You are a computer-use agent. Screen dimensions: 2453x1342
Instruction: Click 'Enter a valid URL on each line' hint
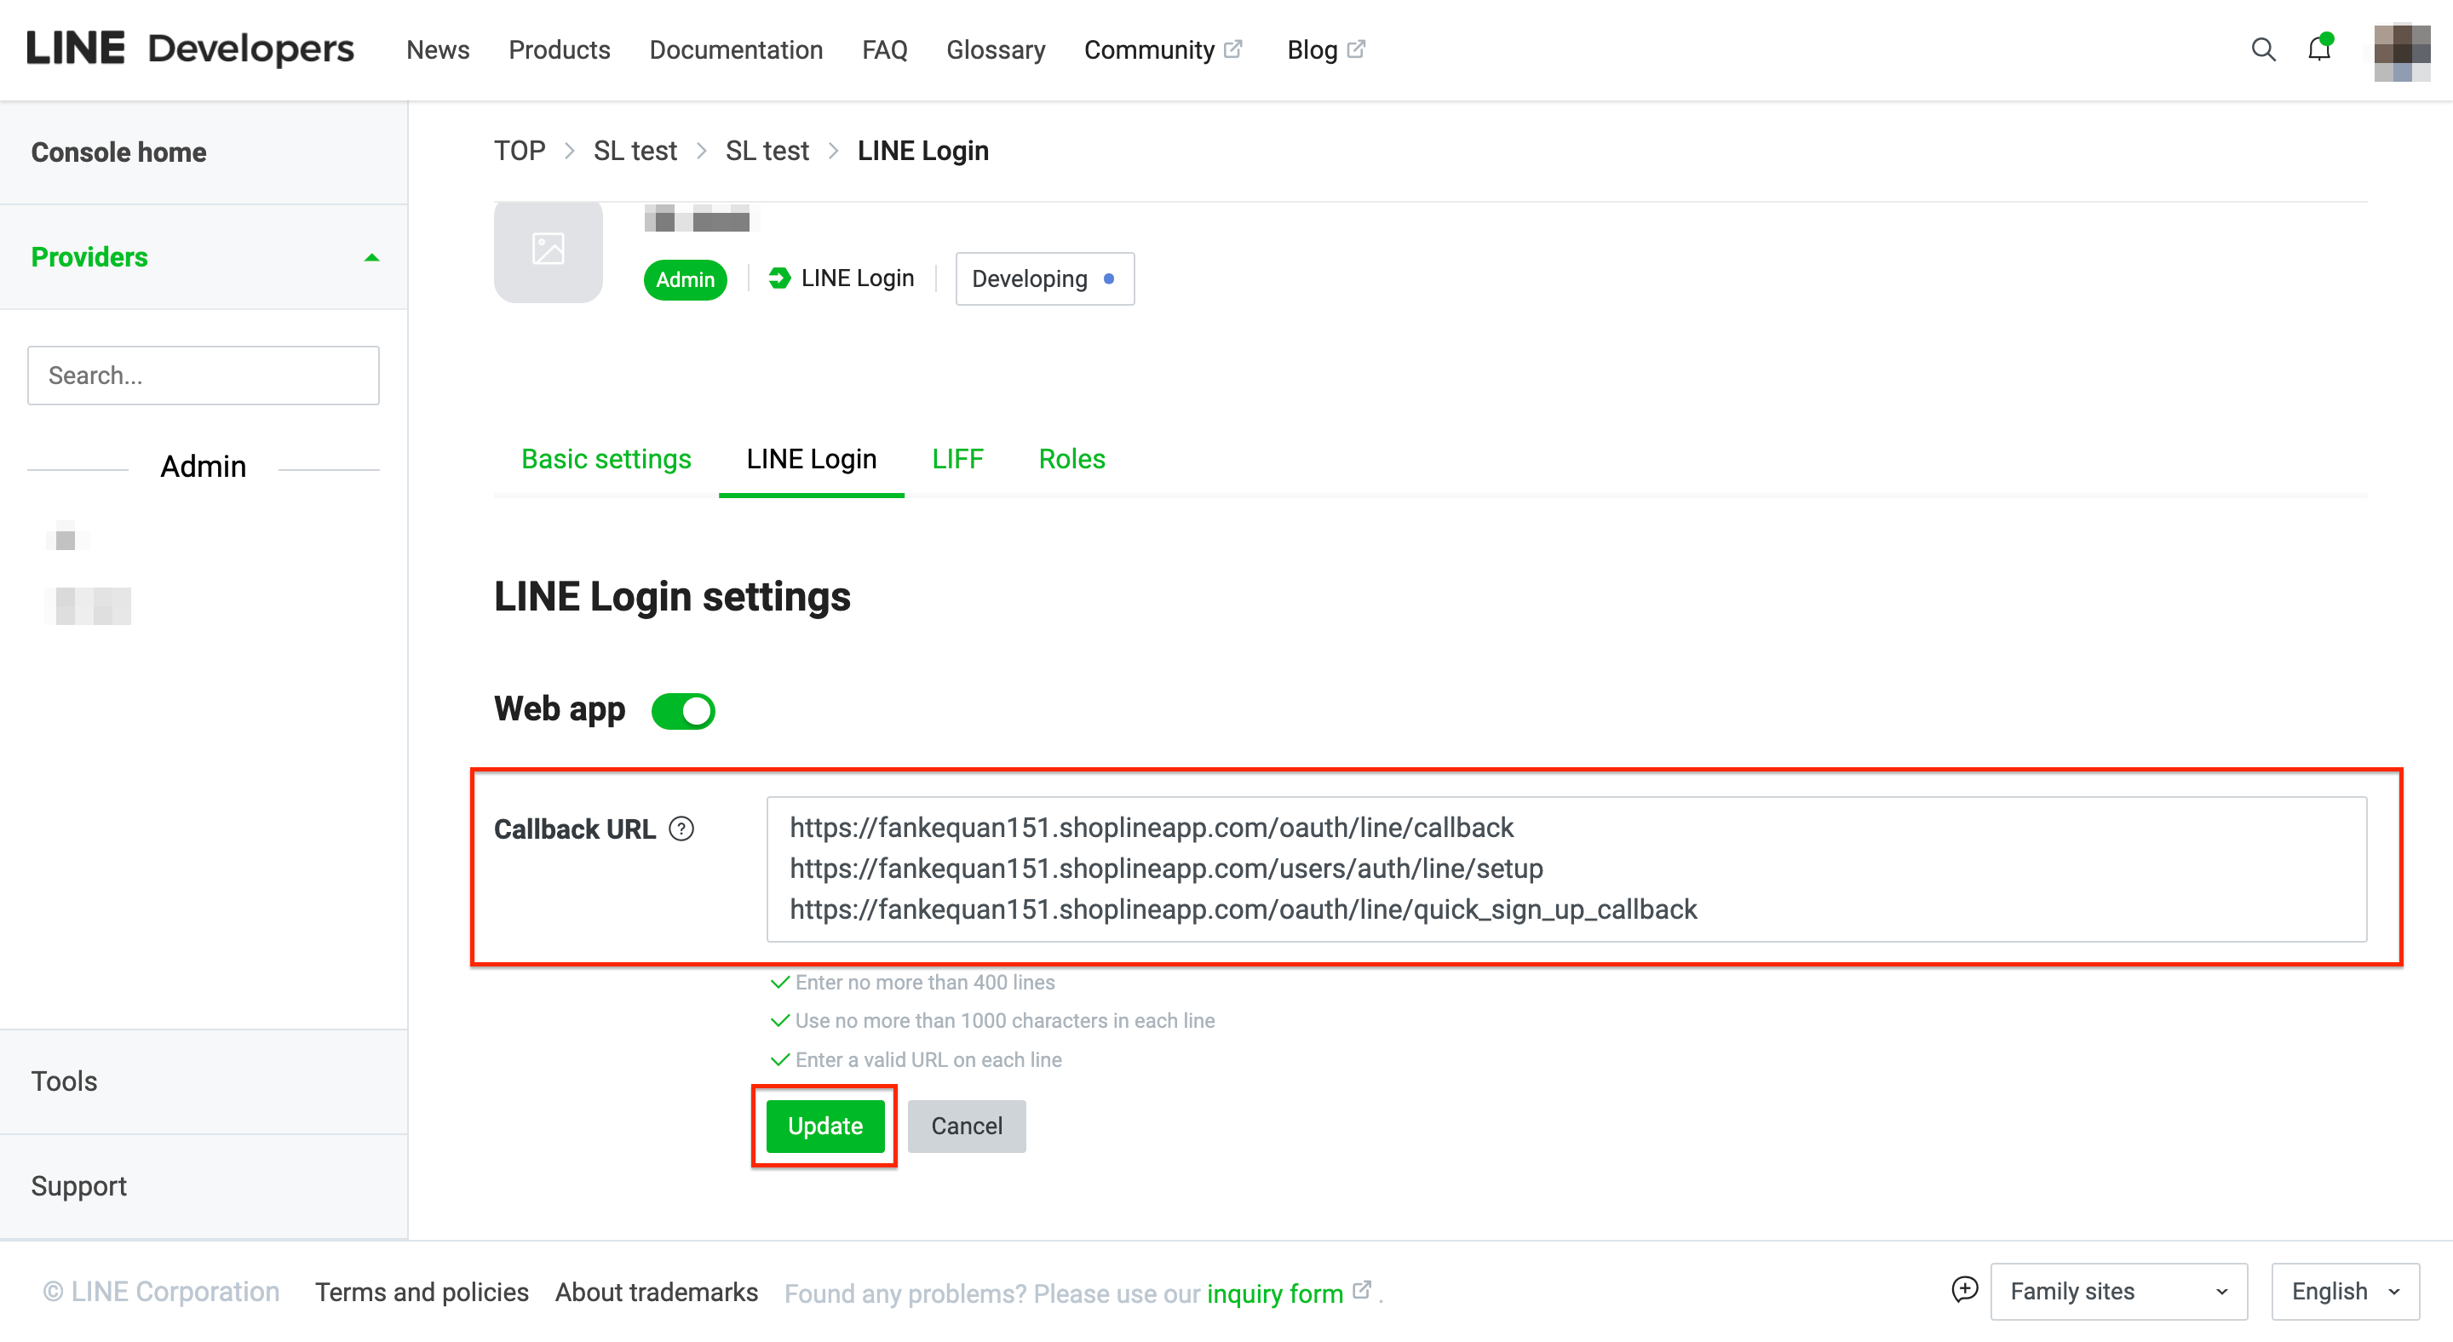tap(928, 1059)
